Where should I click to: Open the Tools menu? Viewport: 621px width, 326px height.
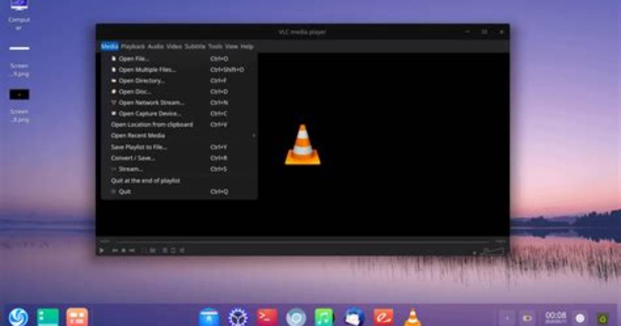tap(215, 46)
